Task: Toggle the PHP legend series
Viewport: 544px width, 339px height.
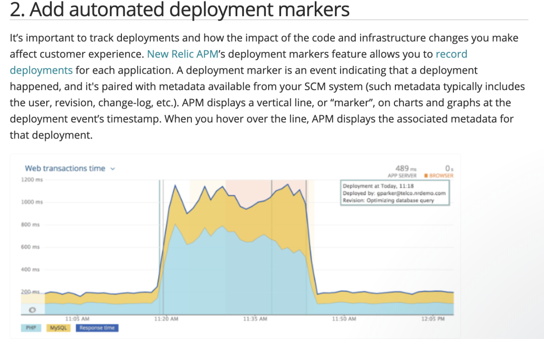Action: tap(31, 328)
